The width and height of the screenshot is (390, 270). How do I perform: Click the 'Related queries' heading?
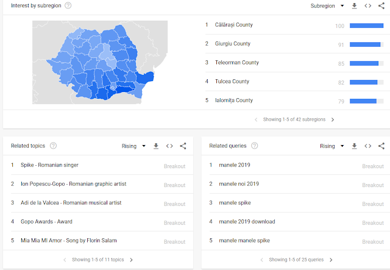point(227,146)
